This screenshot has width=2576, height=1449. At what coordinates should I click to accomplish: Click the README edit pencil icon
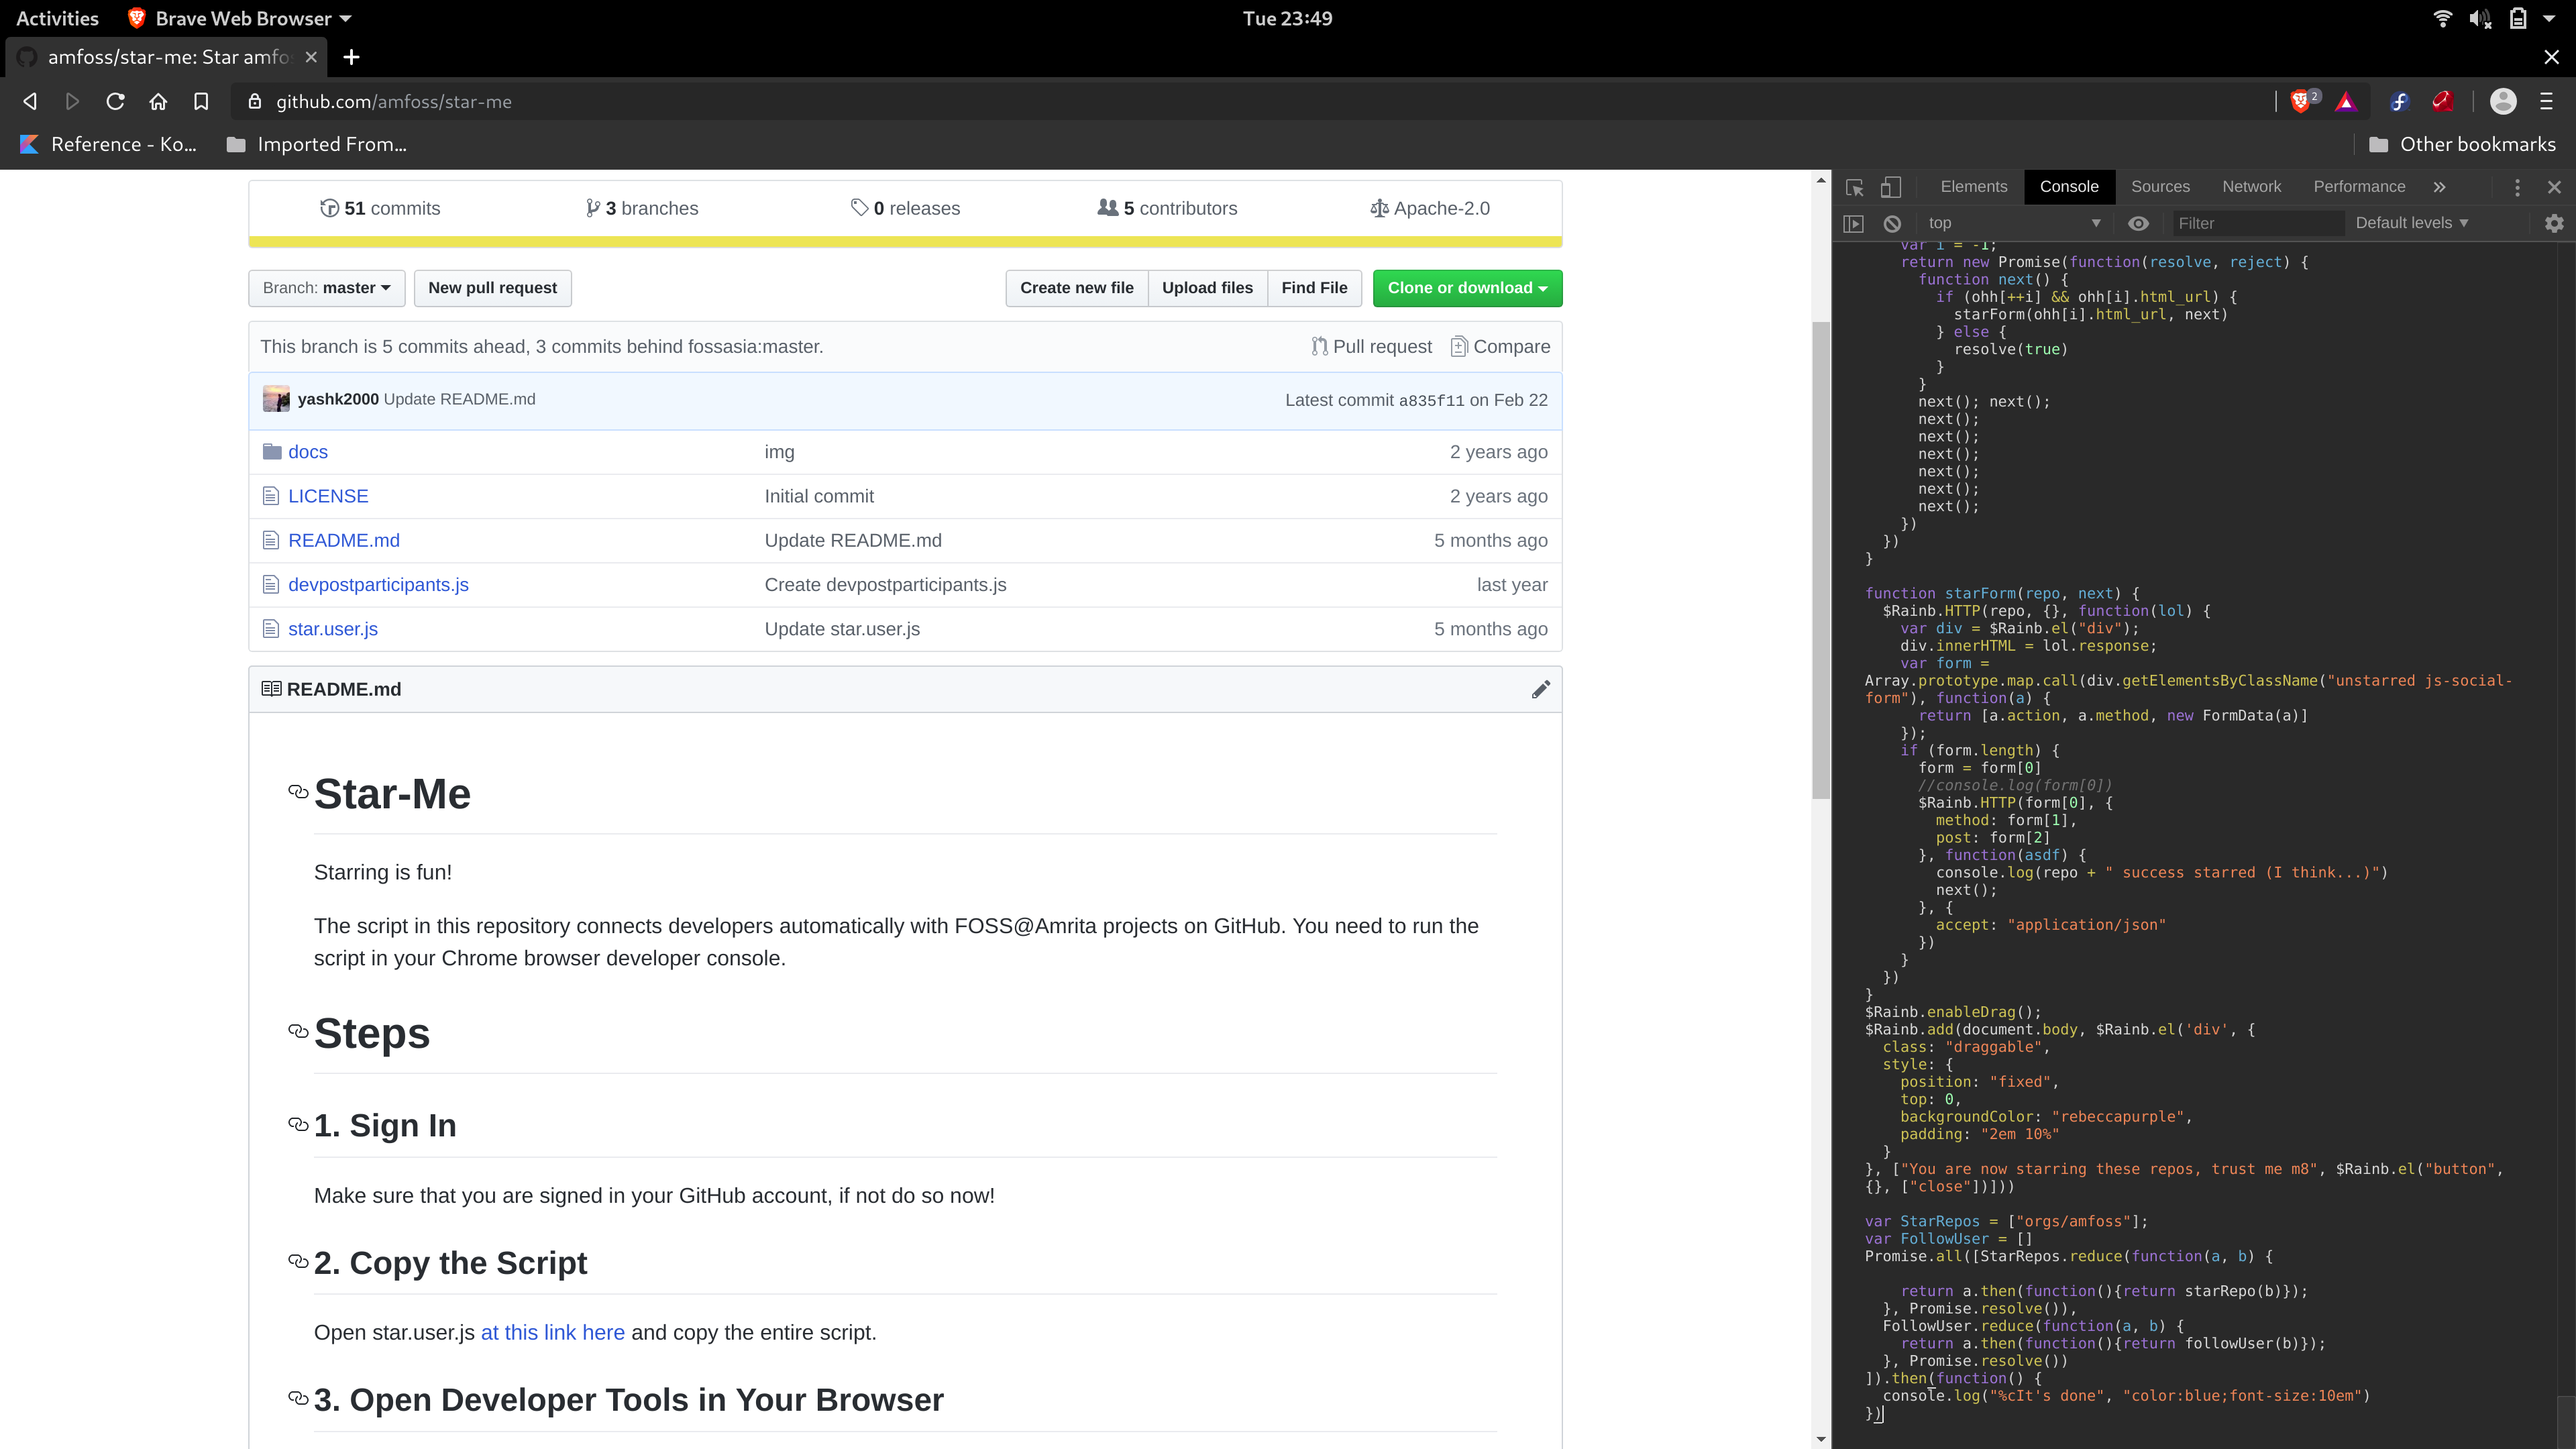(x=1540, y=689)
